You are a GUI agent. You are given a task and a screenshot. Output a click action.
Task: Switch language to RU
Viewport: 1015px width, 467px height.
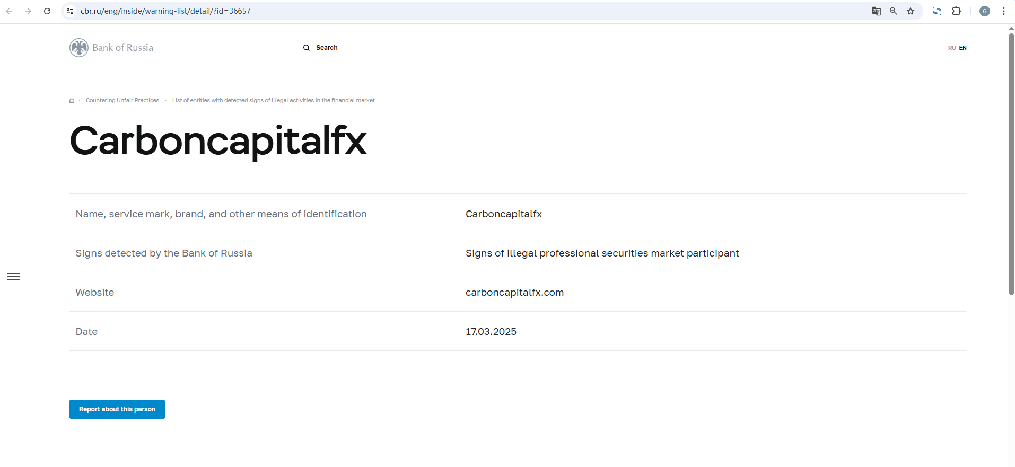[x=951, y=48]
